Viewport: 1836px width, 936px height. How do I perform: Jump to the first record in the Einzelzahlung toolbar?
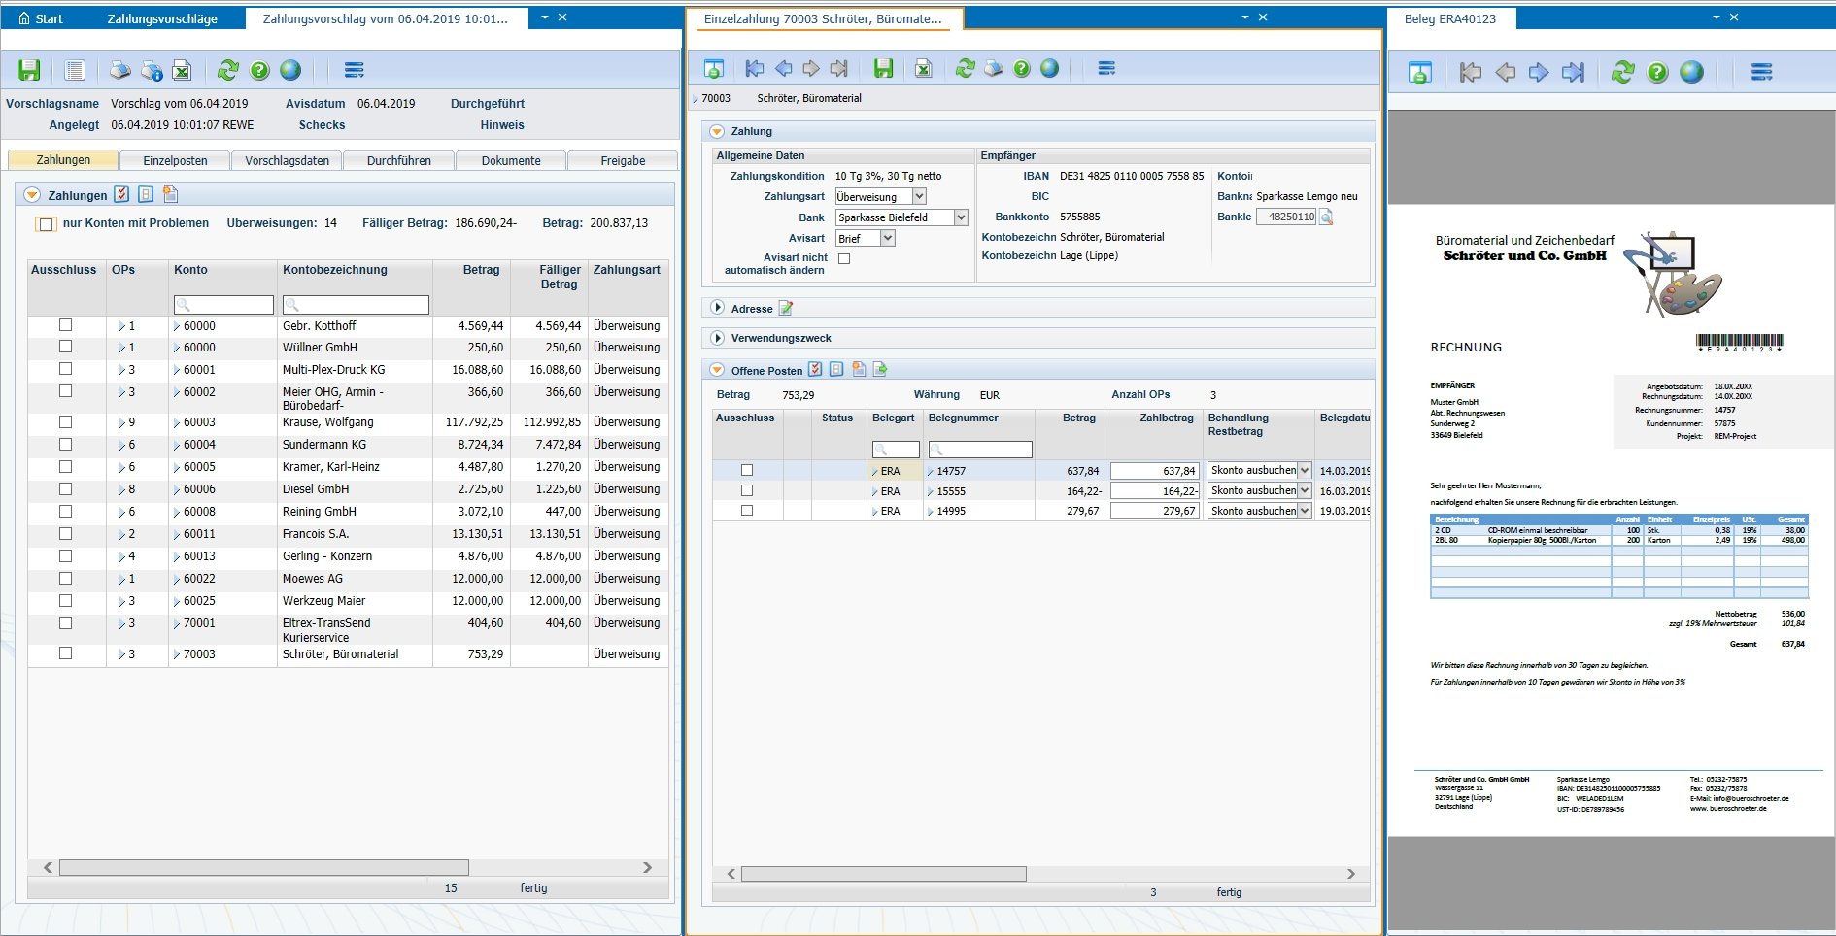pyautogui.click(x=754, y=68)
